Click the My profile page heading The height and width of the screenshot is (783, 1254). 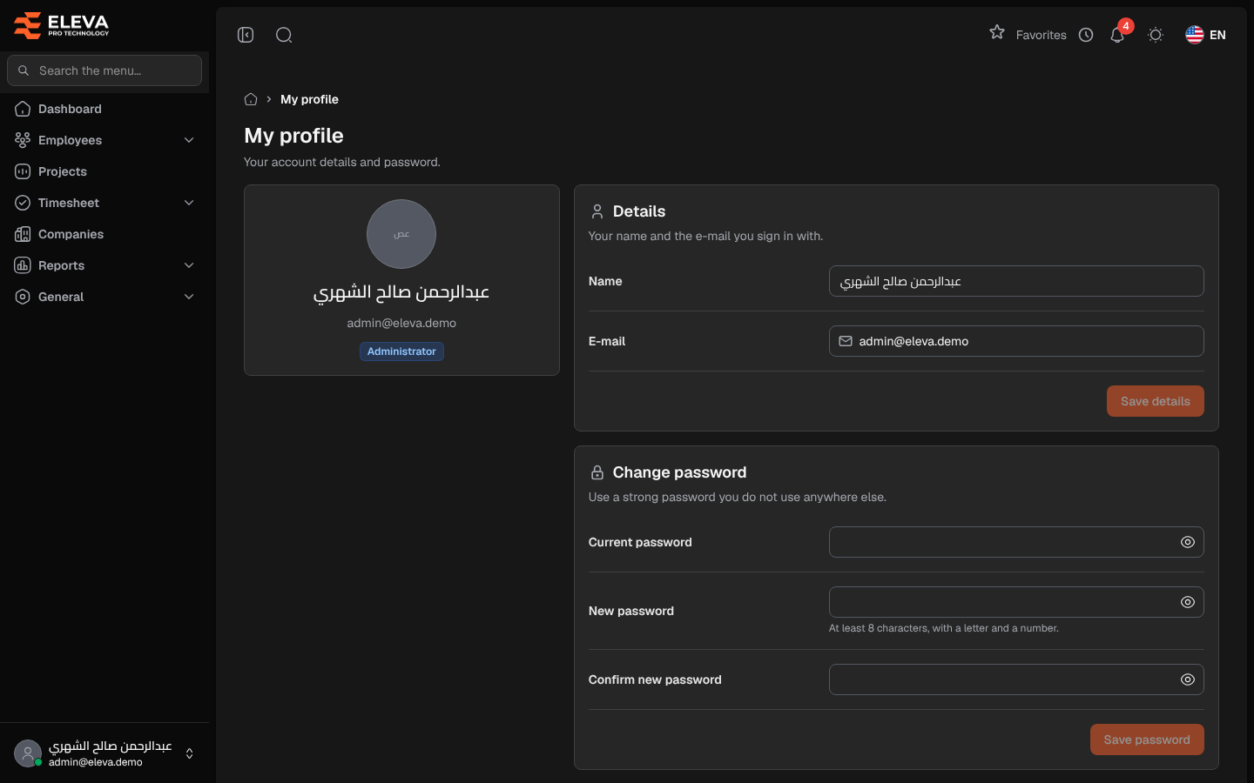(293, 136)
